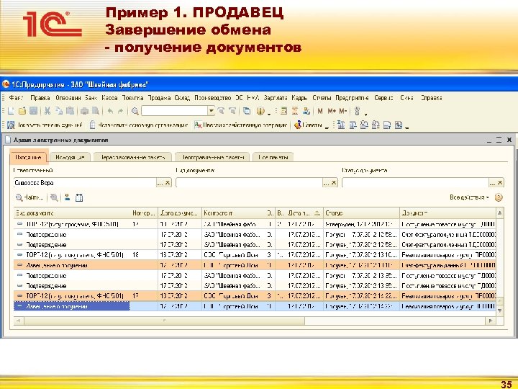Open the Советы dropdown button
Image resolution: width=518 pixels, height=389 pixels.
[x=312, y=125]
